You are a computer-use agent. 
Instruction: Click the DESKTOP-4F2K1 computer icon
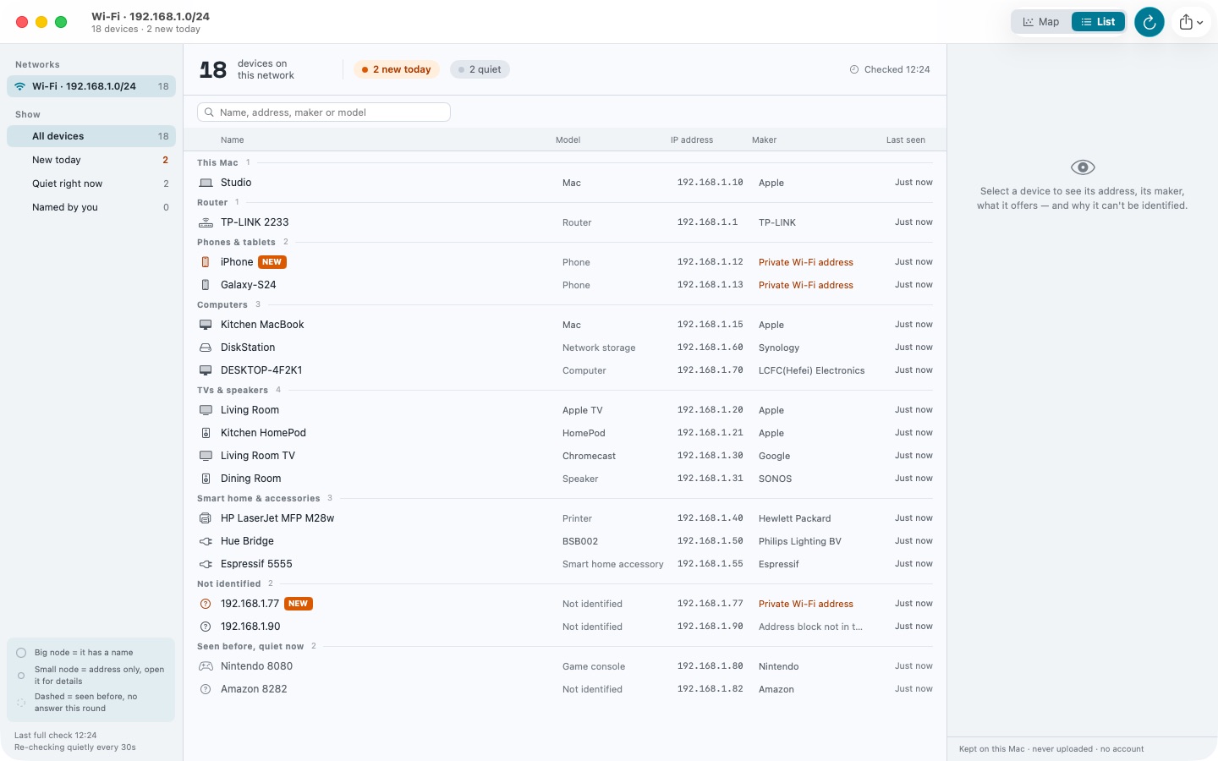pyautogui.click(x=206, y=370)
